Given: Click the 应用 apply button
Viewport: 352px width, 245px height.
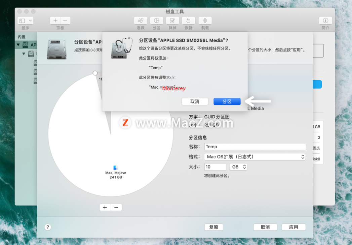Looking at the screenshot, I should [294, 227].
